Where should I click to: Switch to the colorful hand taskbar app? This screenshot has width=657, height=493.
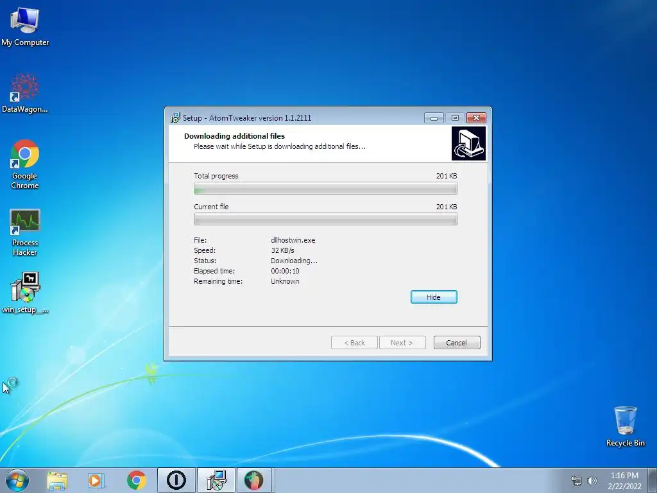254,480
